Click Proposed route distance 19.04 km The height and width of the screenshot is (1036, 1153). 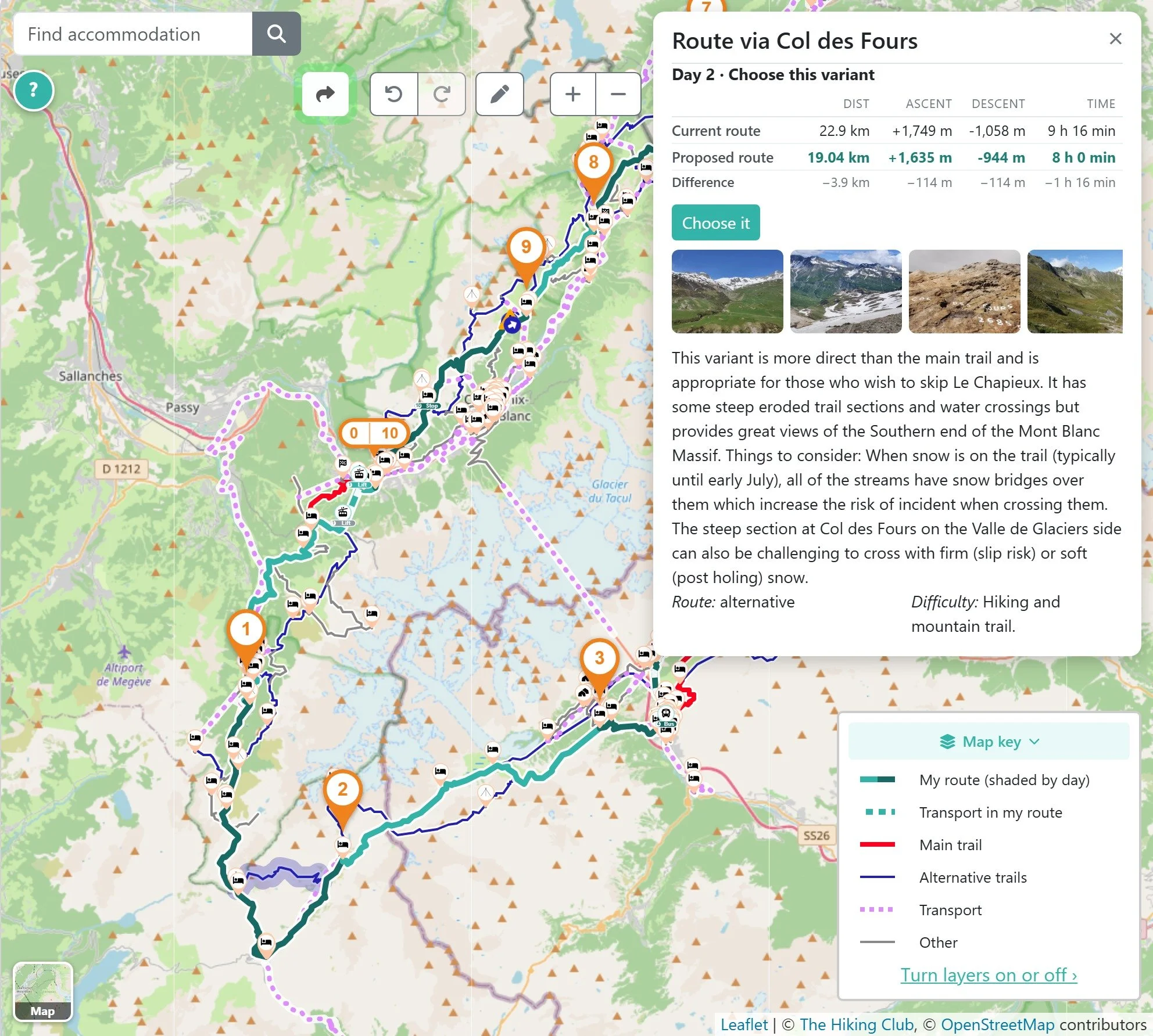click(x=838, y=157)
